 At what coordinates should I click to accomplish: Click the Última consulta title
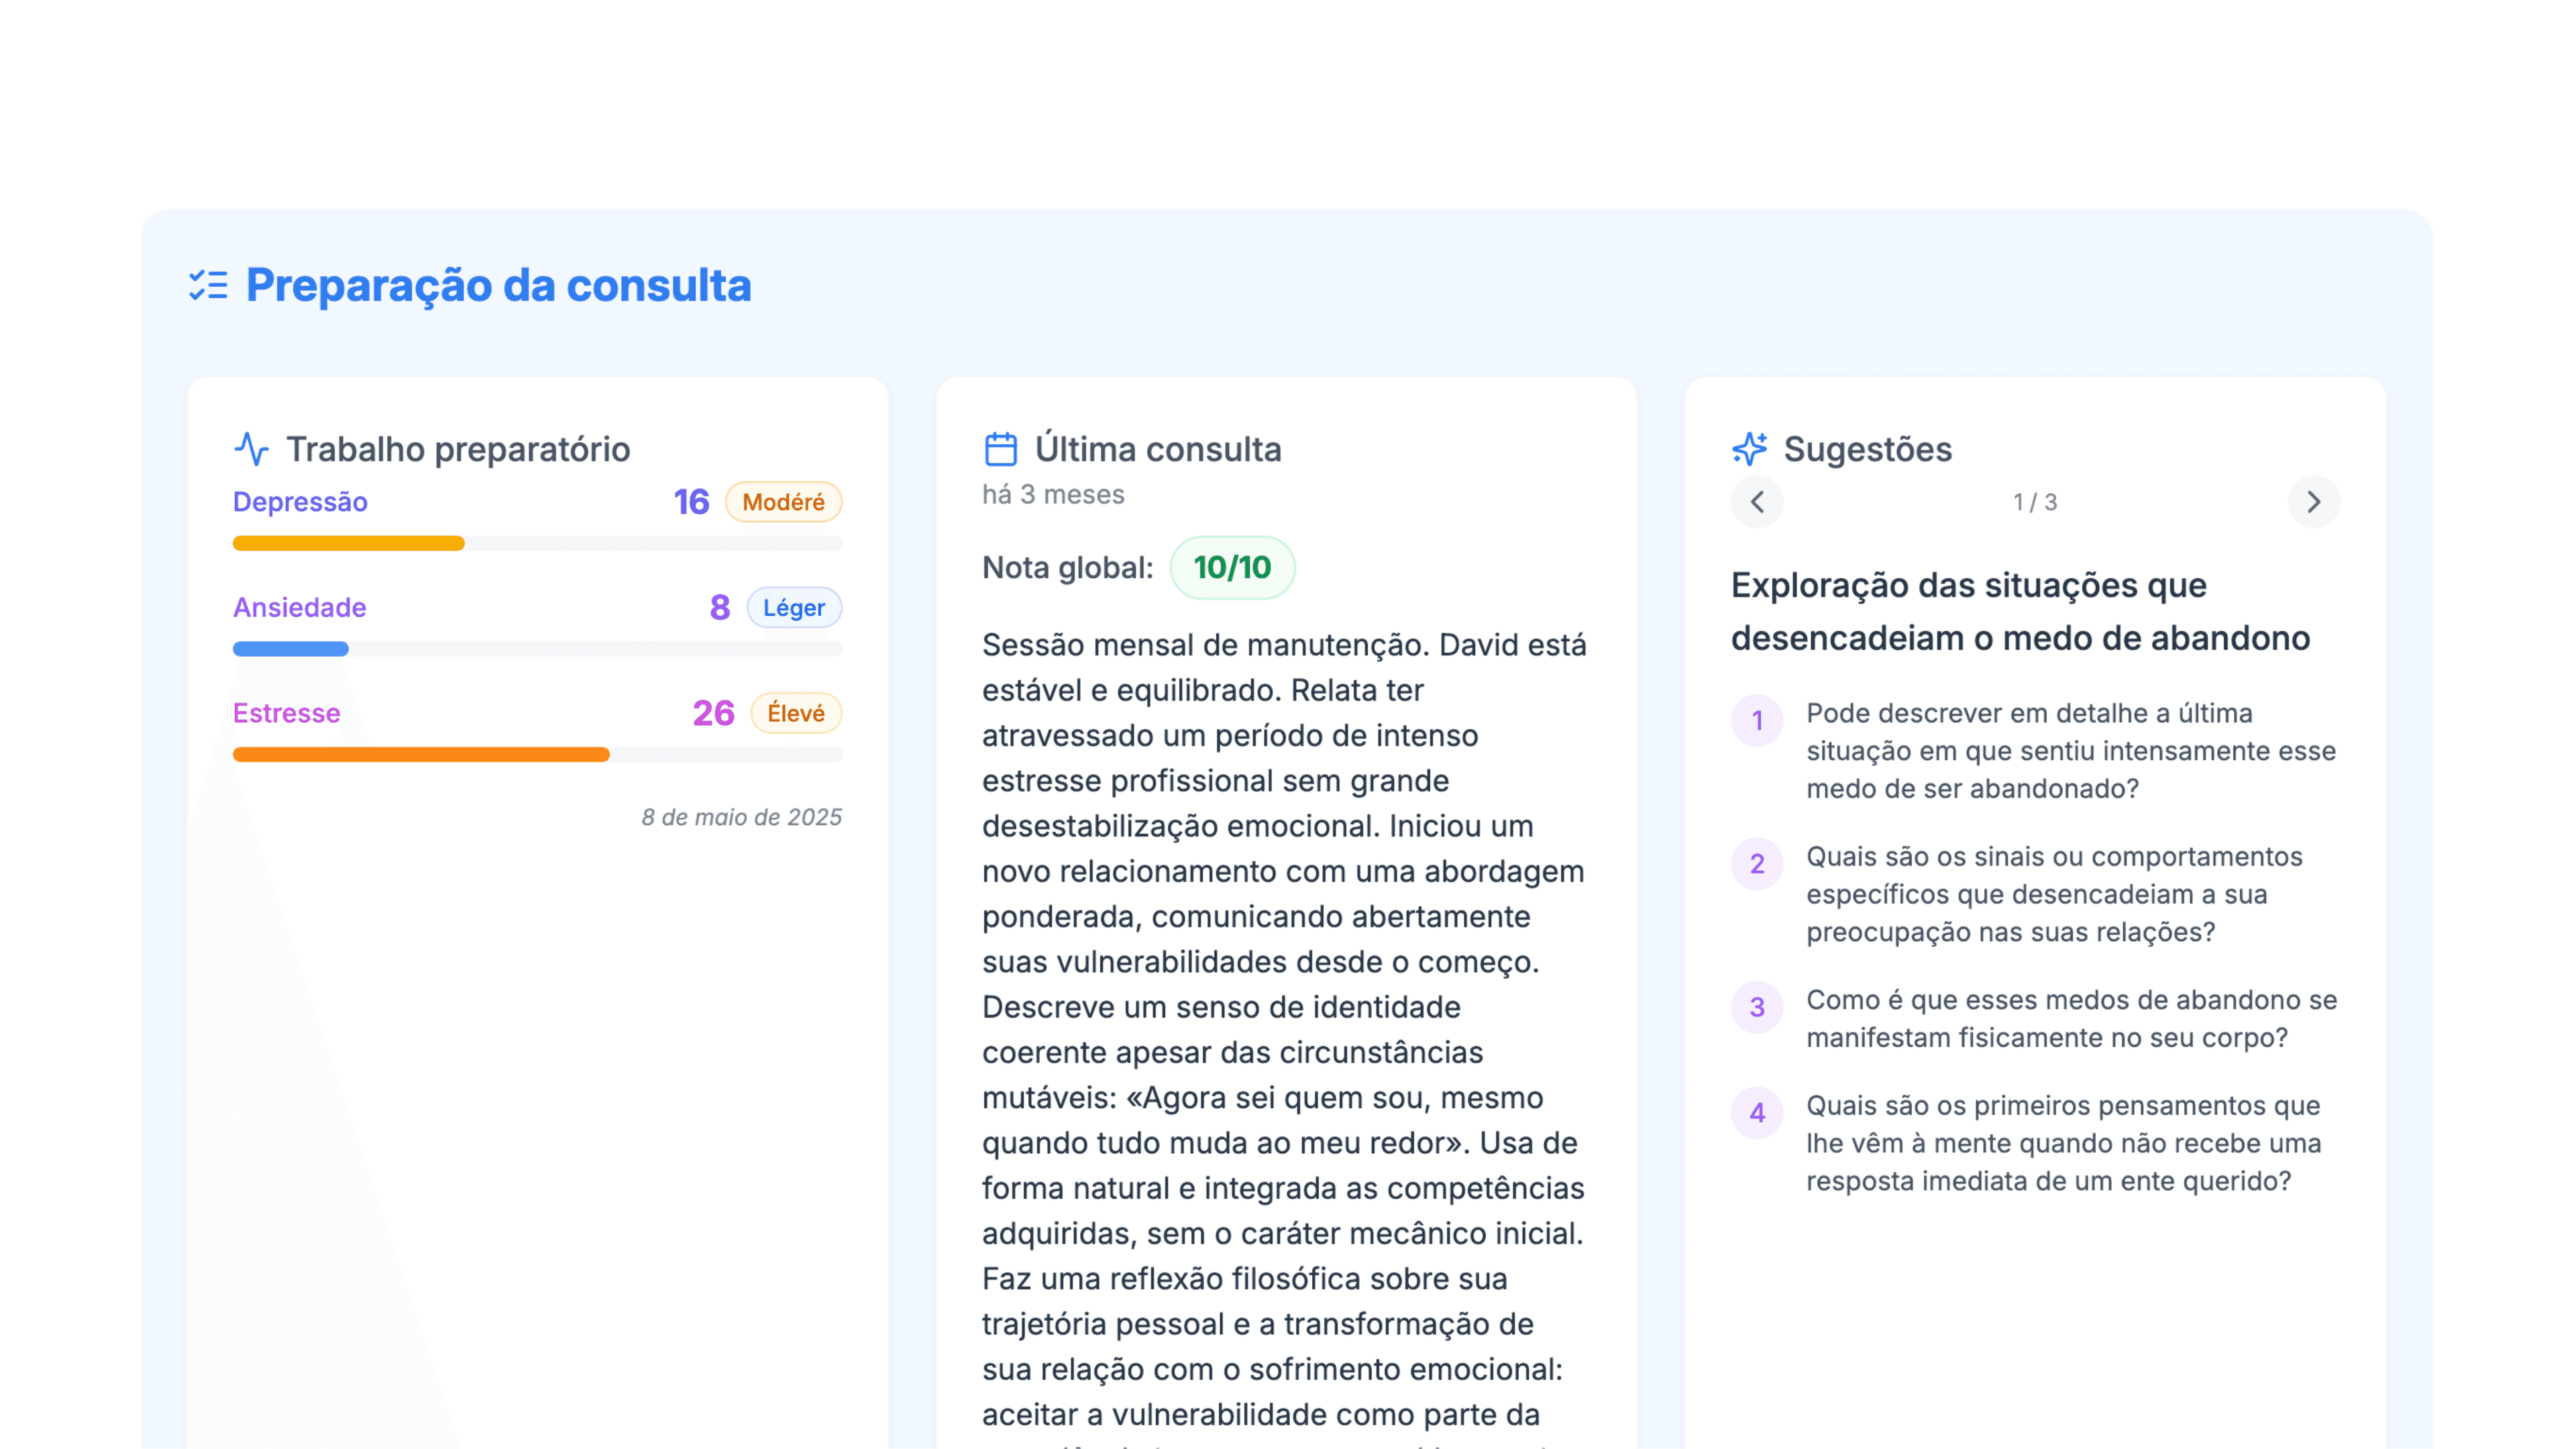pyautogui.click(x=1158, y=449)
